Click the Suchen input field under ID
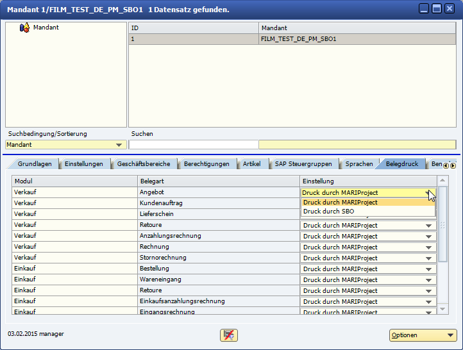The image size is (463, 350). (193, 145)
